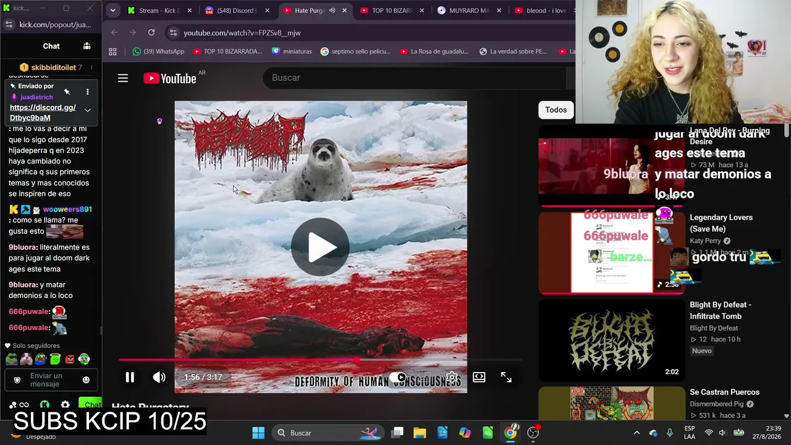Click the youtube.com address bar URL
Image resolution: width=791 pixels, height=445 pixels.
pos(242,33)
